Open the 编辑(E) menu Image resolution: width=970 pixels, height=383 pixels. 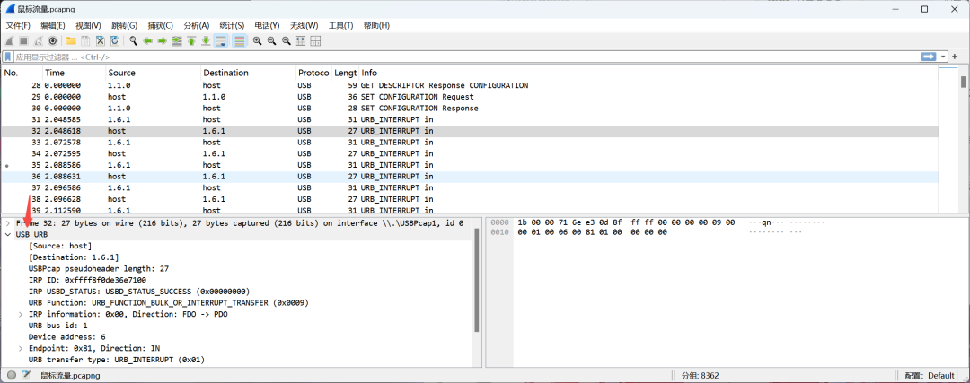53,25
